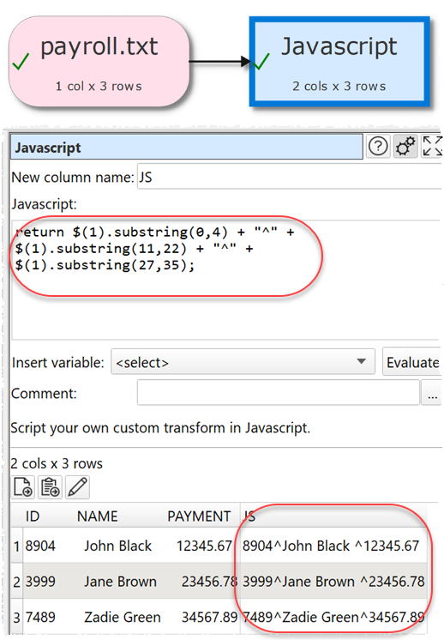Copy the output table to clipboard

pos(51,487)
